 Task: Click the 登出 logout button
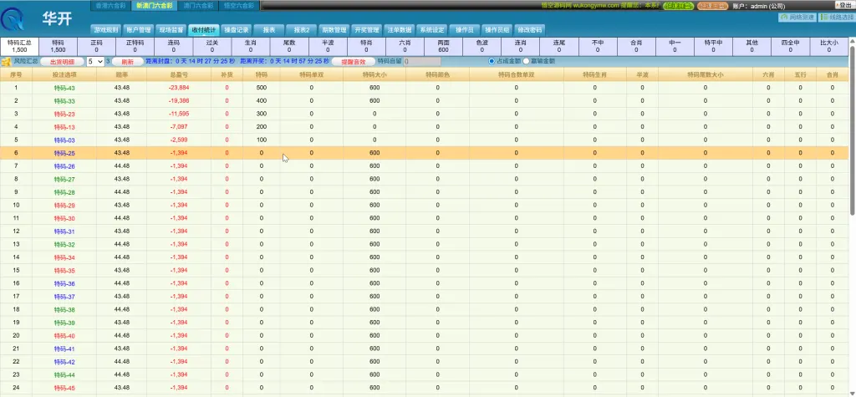[844, 5]
